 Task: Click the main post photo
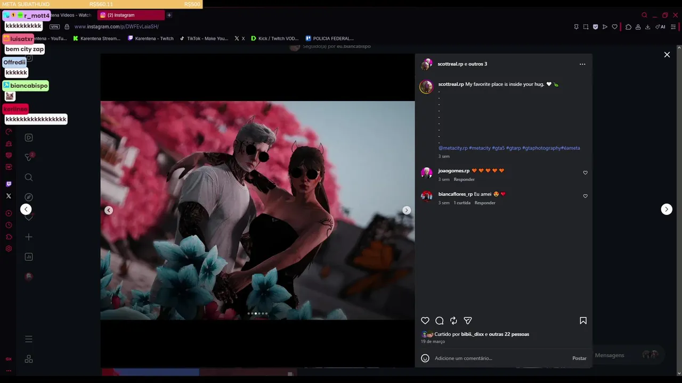point(257,210)
